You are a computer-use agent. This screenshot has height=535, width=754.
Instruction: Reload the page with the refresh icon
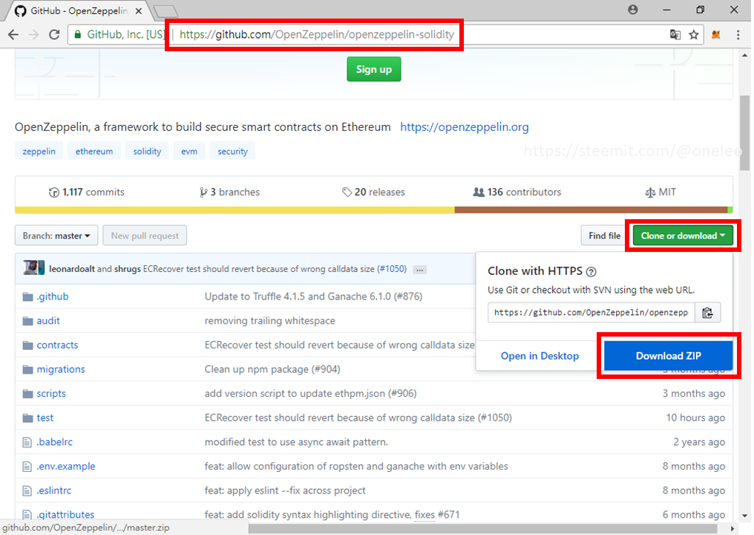pos(54,35)
